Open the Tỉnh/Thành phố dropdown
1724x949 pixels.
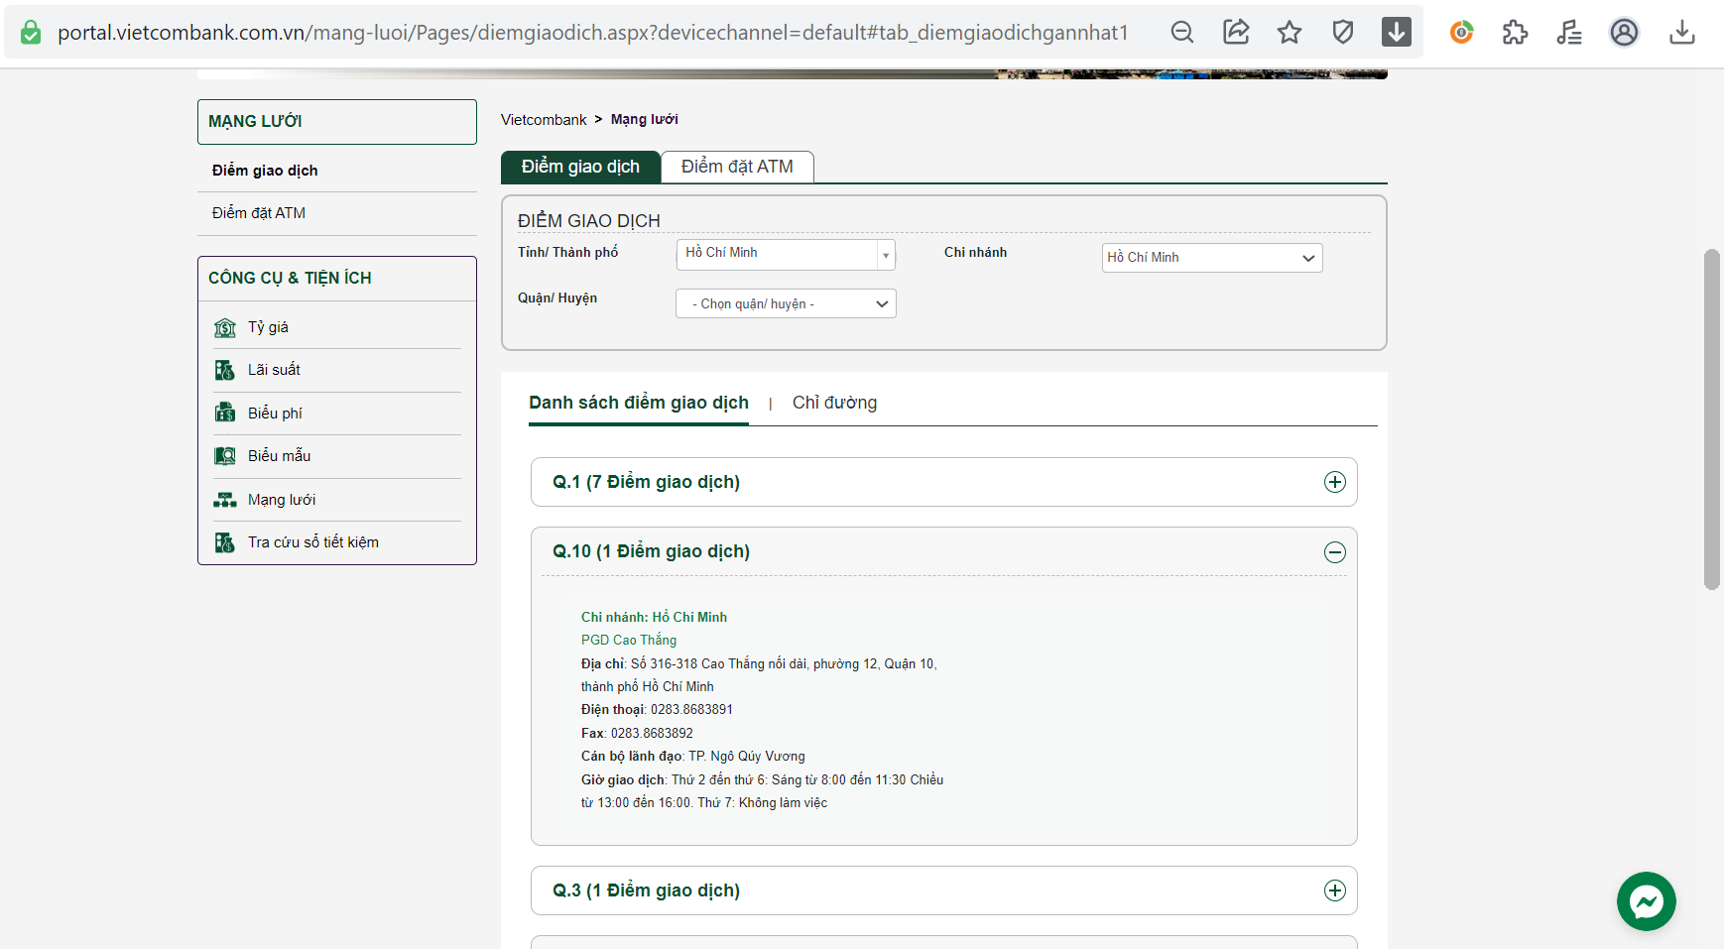point(786,255)
